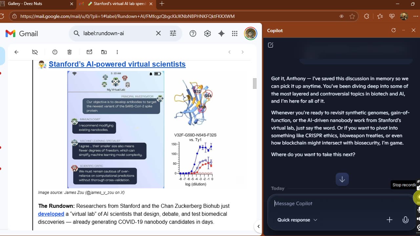Delete this email with the trash icon
This screenshot has width=420, height=236.
(x=70, y=52)
